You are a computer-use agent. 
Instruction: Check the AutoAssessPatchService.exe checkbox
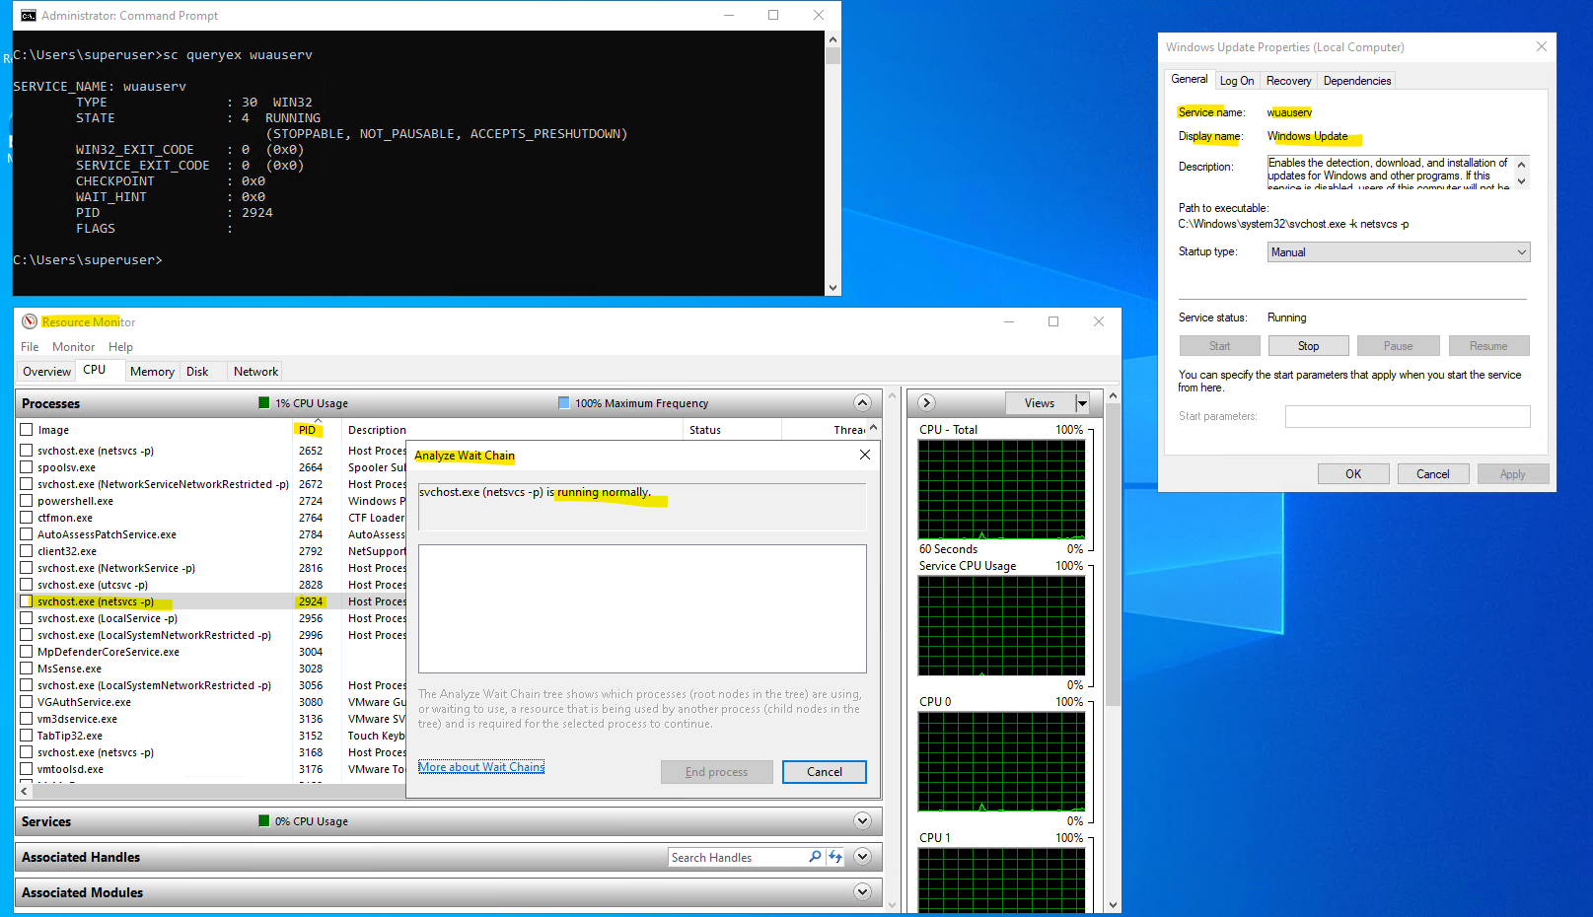27,534
